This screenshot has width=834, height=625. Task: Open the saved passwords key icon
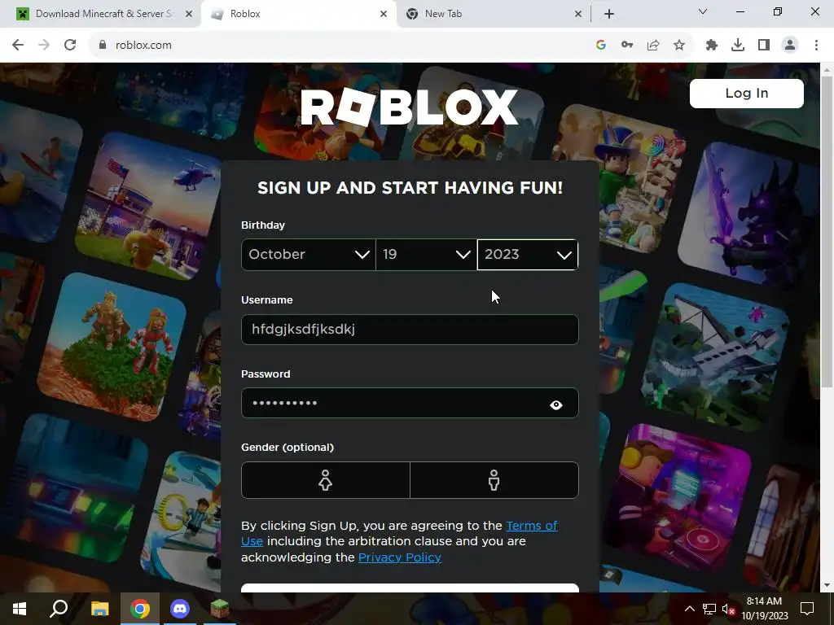(627, 46)
